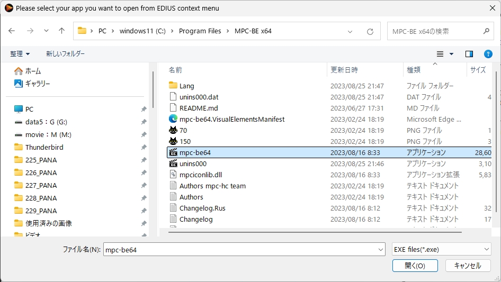This screenshot has height=282, width=501.
Task: Sort by the サイズ column header
Action: [x=479, y=70]
